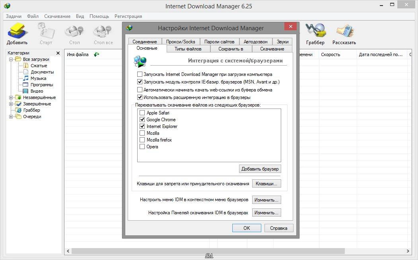Image resolution: width=418 pixels, height=260 pixels.
Task: Switch to the Автодозвон tab
Action: 256,42
